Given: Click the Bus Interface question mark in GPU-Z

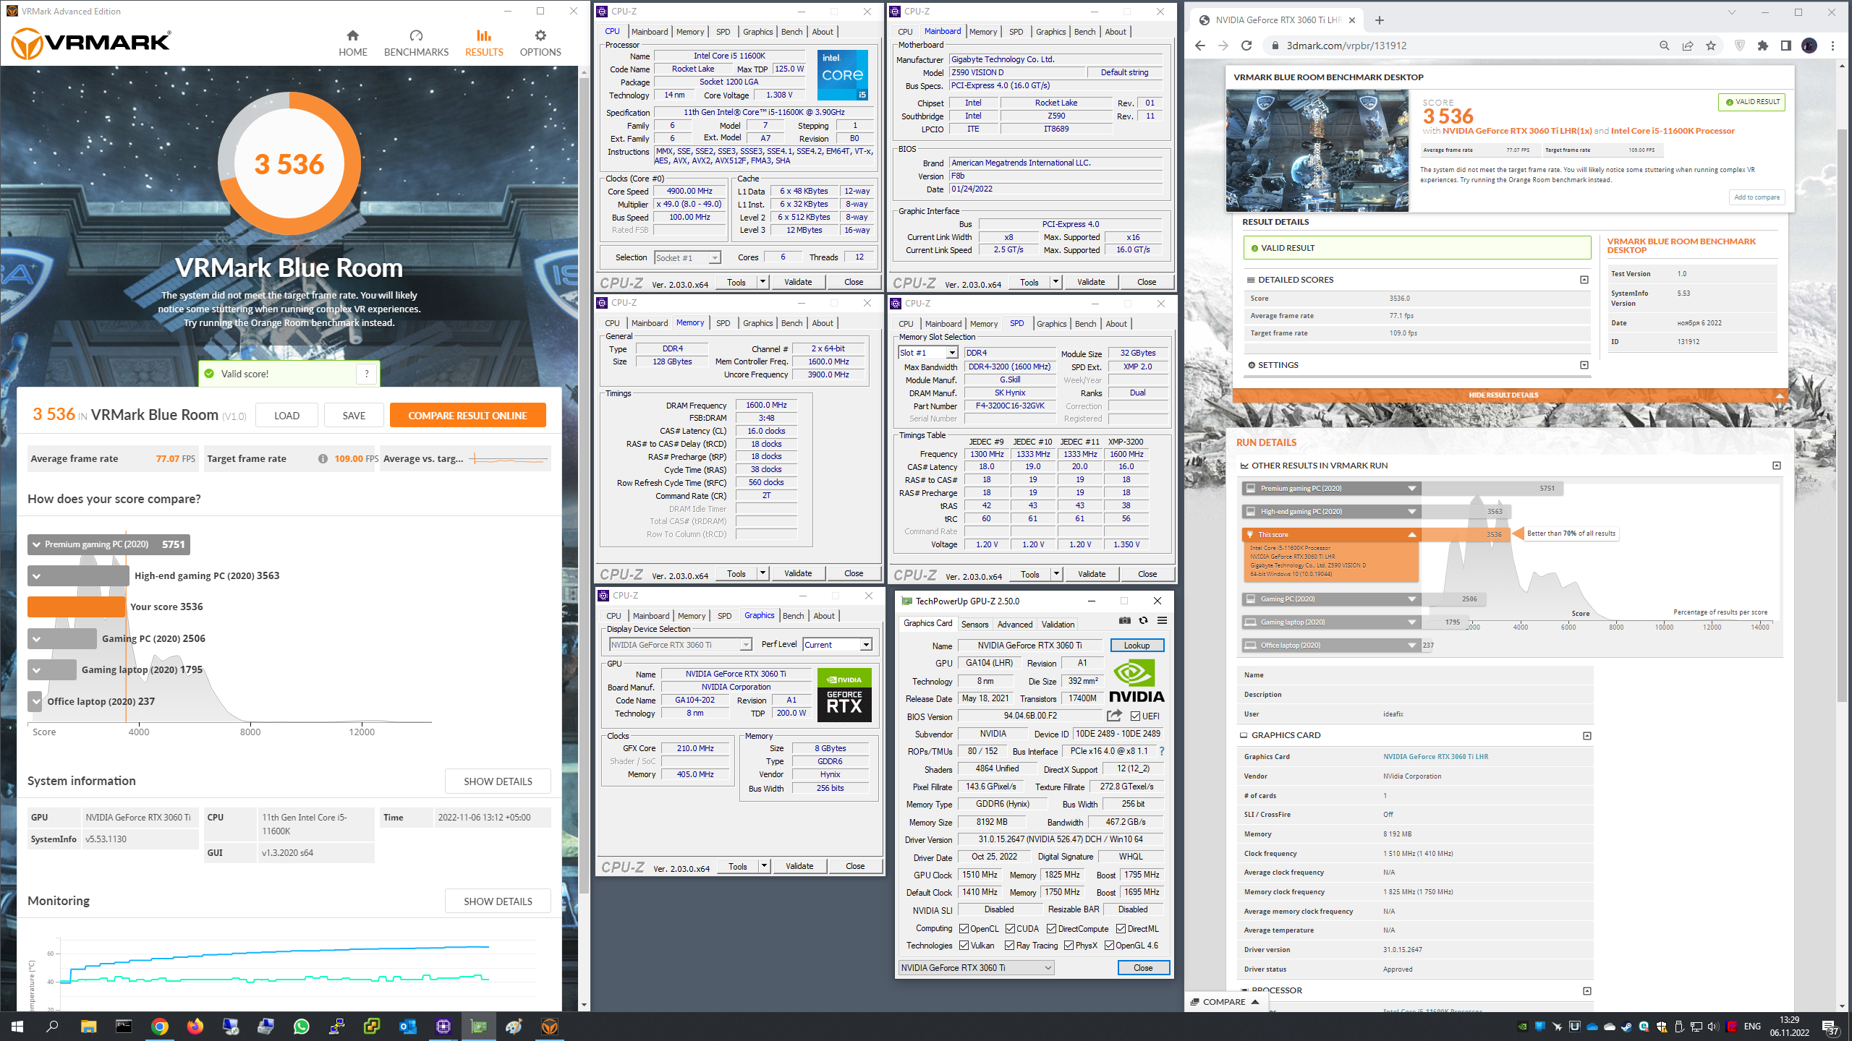Looking at the screenshot, I should pyautogui.click(x=1162, y=751).
